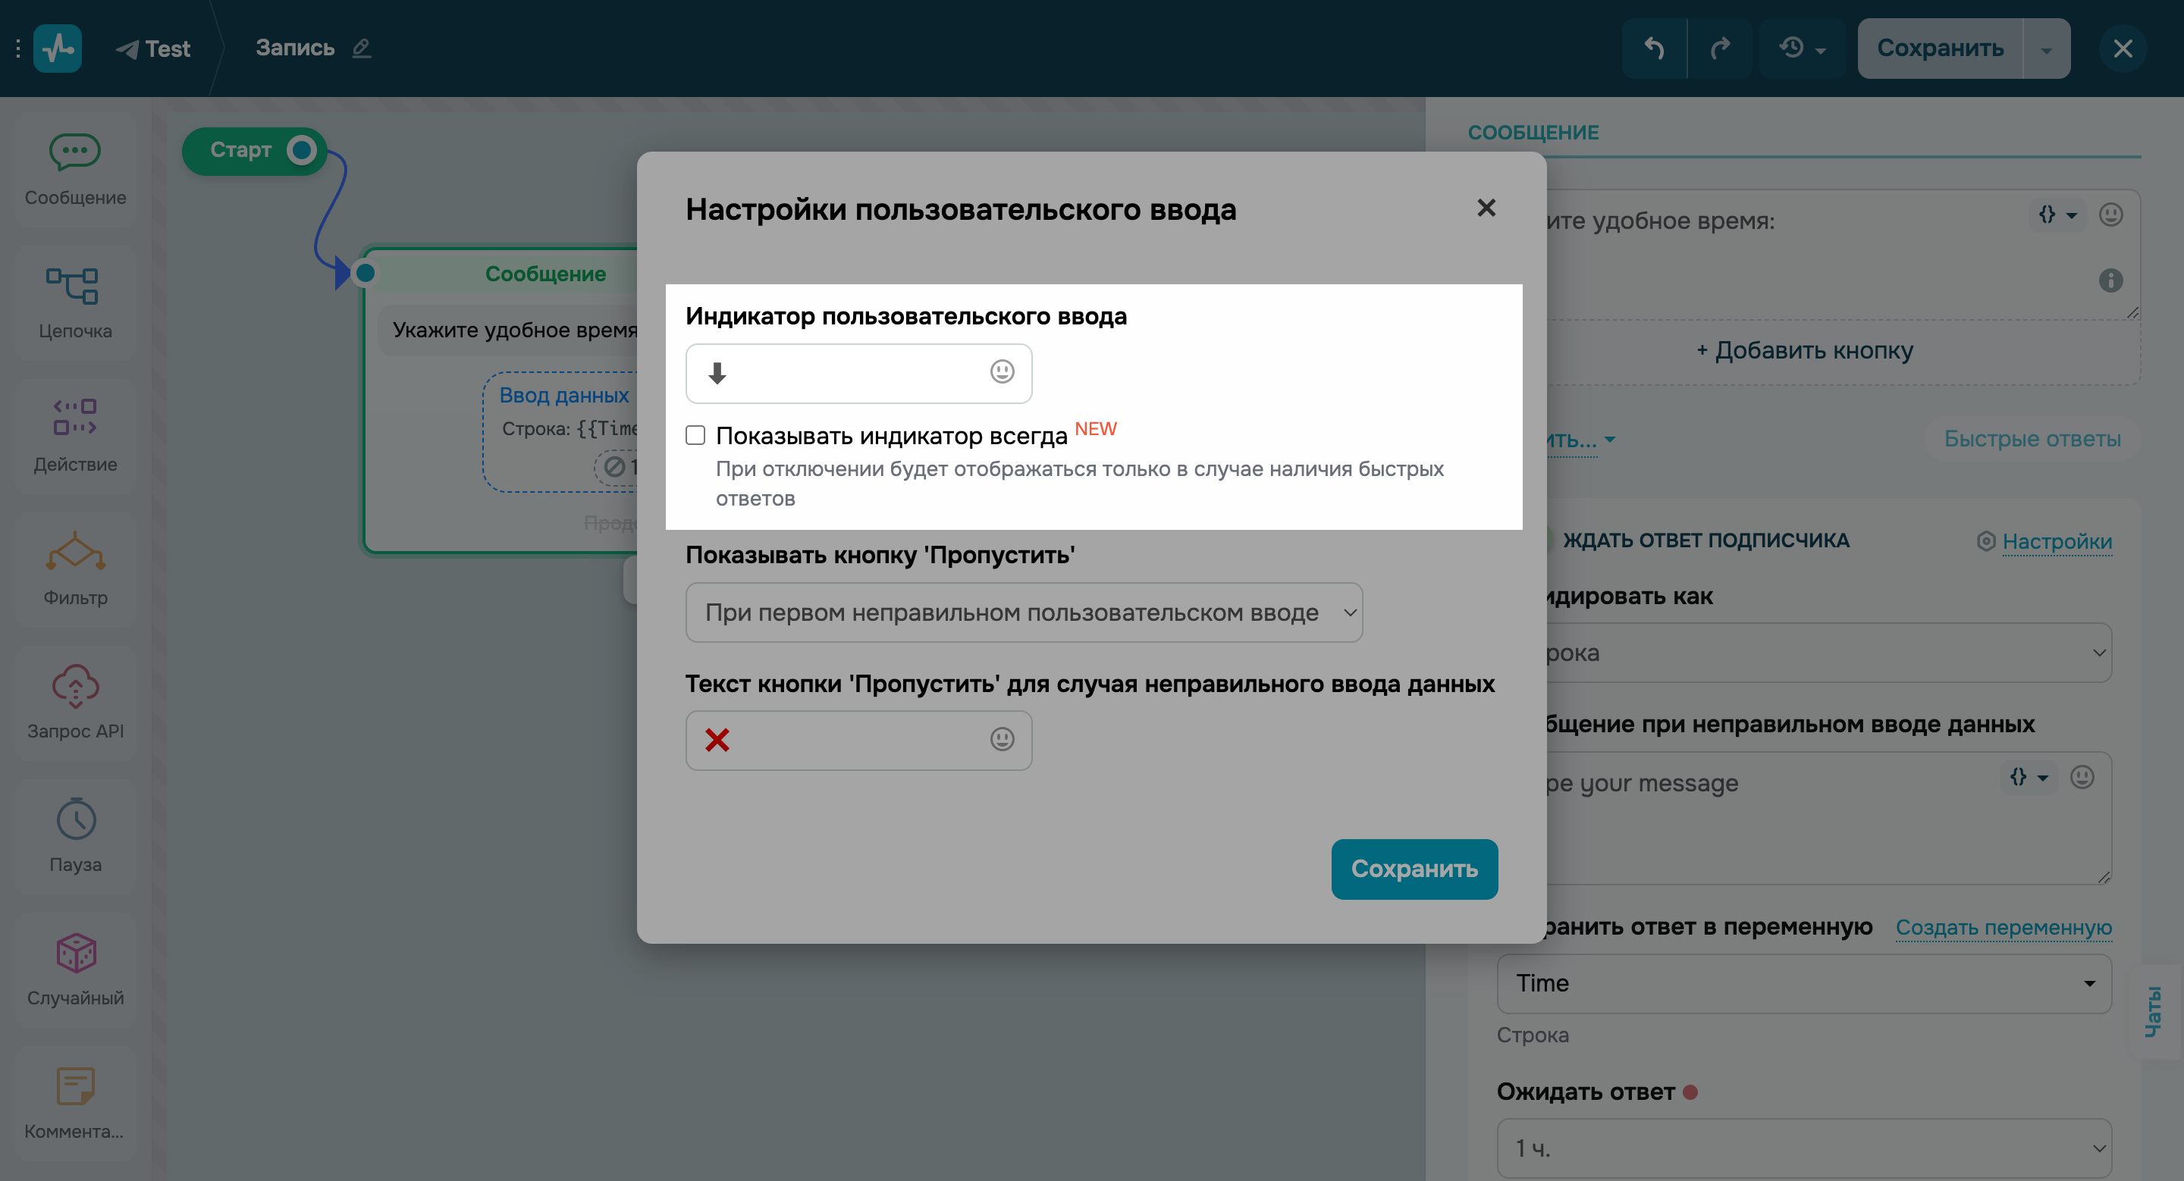Expand the 'Ожидать ответ' duration dropdown showing 1 ч.
The width and height of the screenshot is (2184, 1181).
coord(1804,1149)
